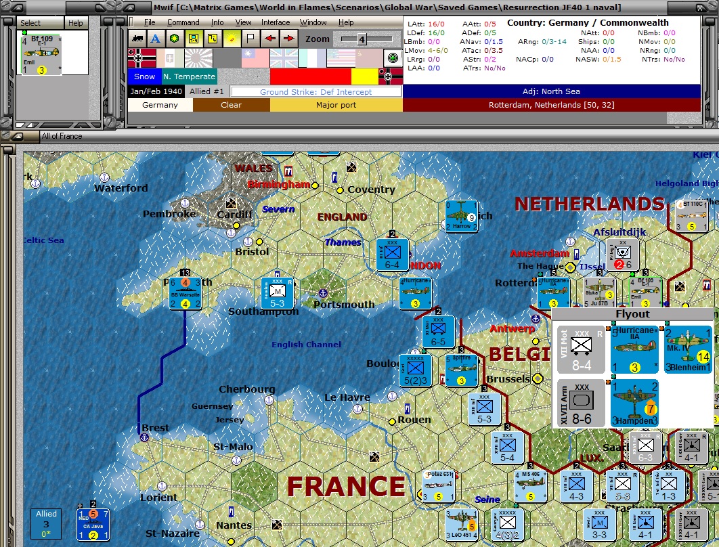Select the CA Java cruiser counter
719x547 pixels.
(x=93, y=525)
